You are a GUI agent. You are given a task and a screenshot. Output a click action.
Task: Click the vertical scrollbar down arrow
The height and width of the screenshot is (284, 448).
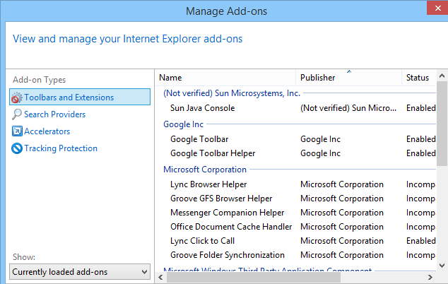[x=442, y=266]
